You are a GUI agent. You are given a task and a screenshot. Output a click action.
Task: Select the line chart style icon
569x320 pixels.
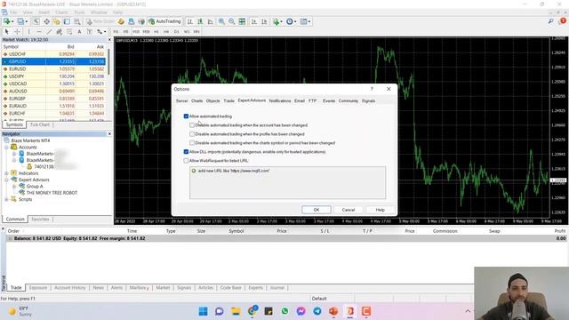(210, 21)
